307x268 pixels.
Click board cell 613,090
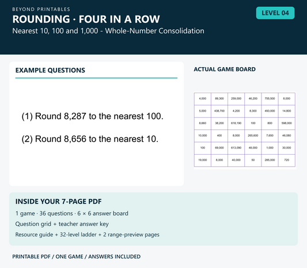(x=236, y=148)
